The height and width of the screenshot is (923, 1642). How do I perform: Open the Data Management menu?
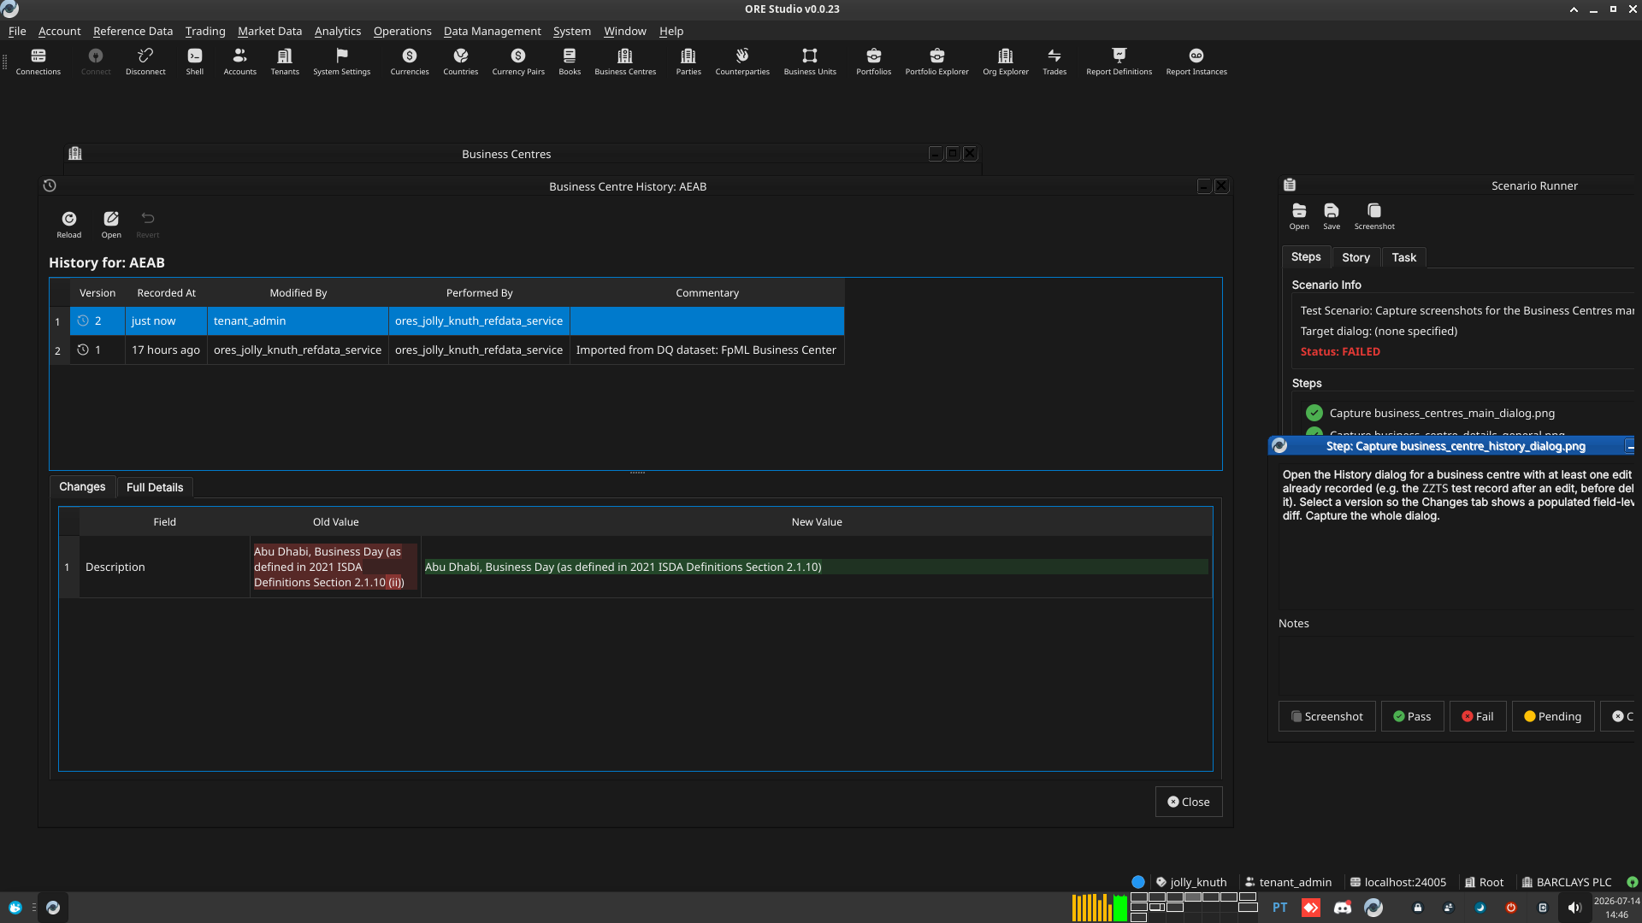pos(492,31)
